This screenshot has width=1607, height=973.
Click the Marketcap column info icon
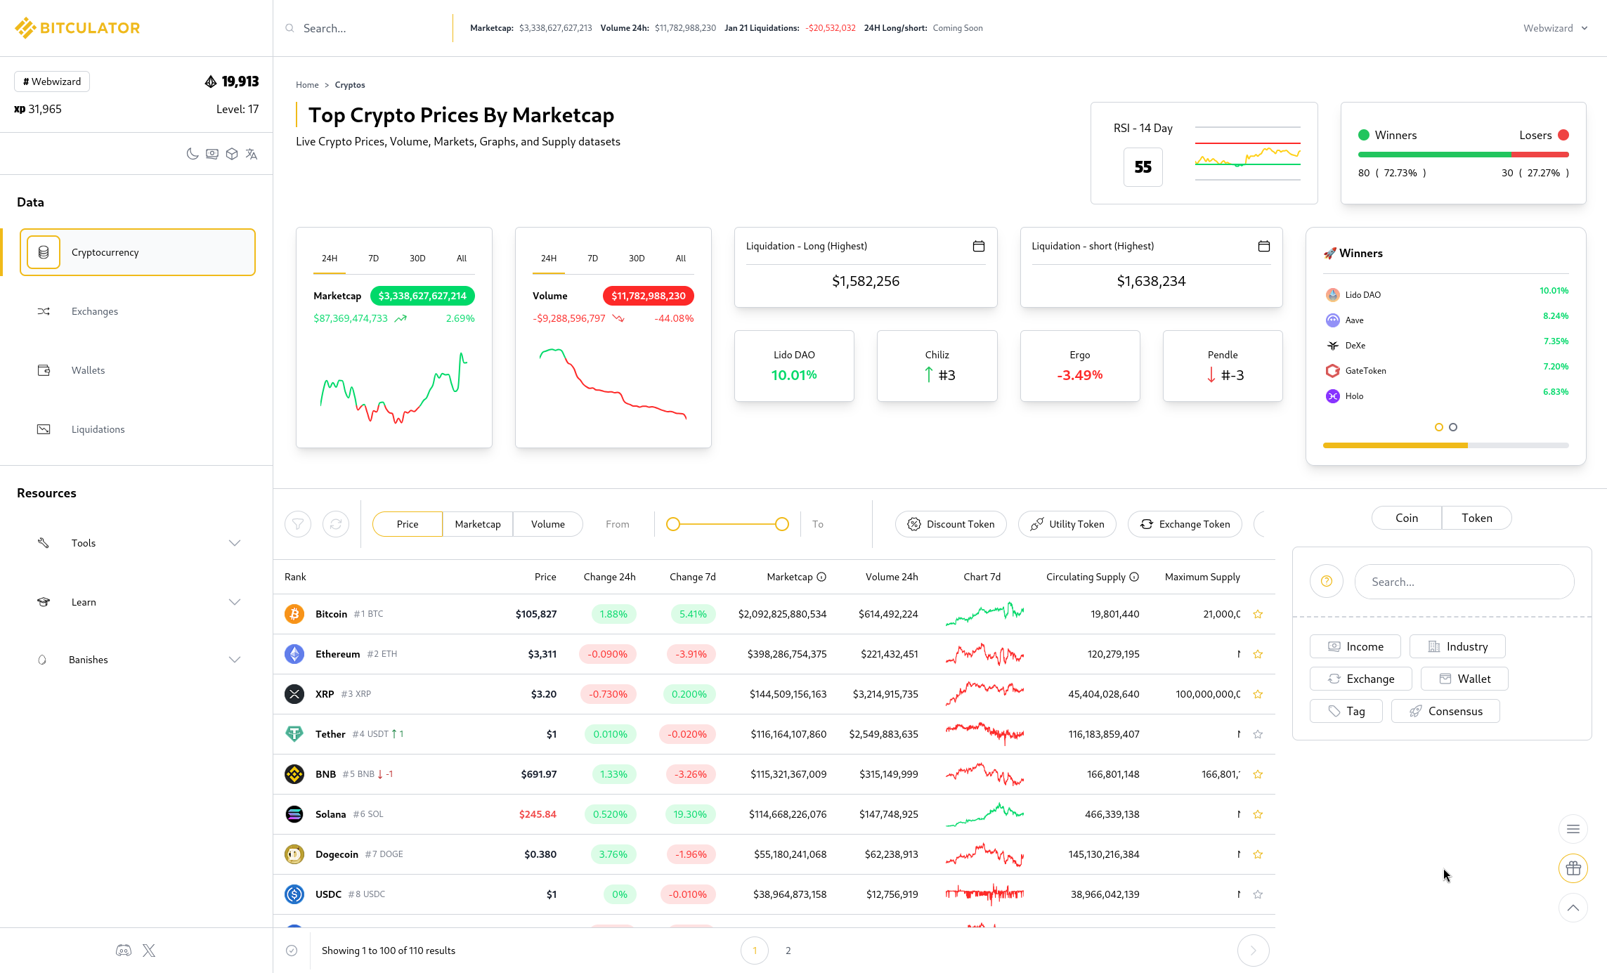tap(821, 577)
